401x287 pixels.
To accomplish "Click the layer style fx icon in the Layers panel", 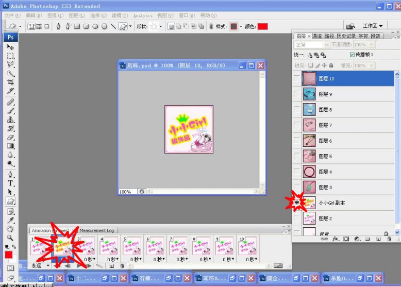I will 336,239.
